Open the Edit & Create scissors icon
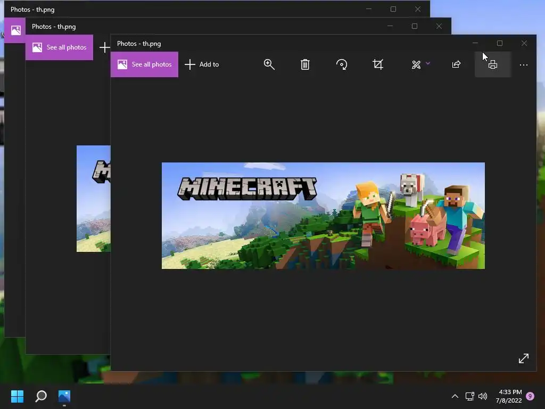545x409 pixels. tap(416, 64)
